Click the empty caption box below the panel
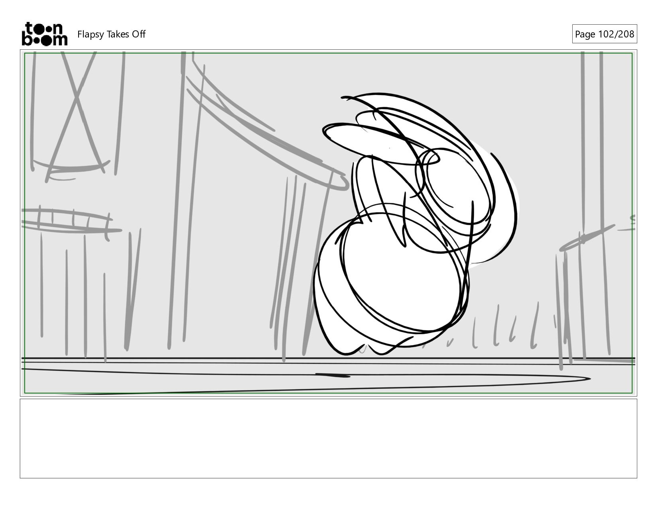 click(x=328, y=438)
